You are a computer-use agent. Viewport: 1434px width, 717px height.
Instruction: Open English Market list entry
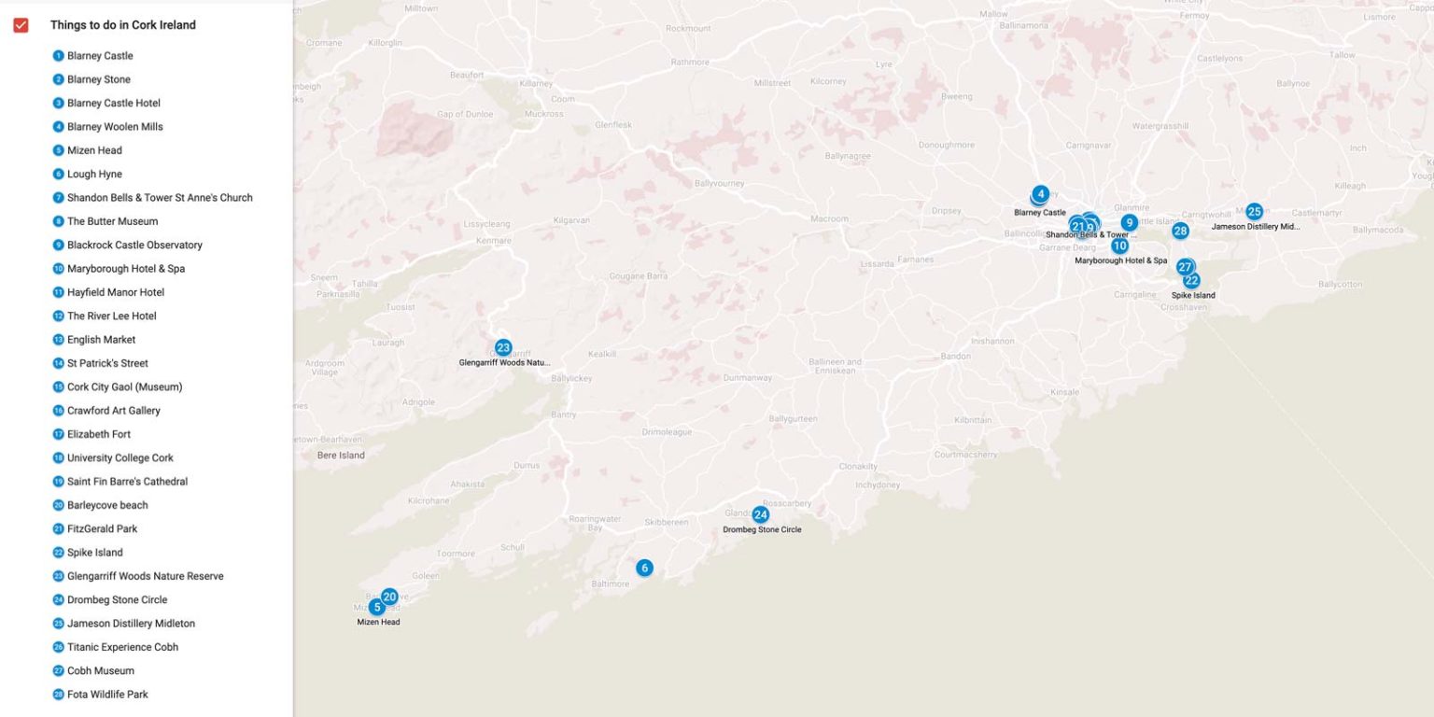(x=101, y=340)
